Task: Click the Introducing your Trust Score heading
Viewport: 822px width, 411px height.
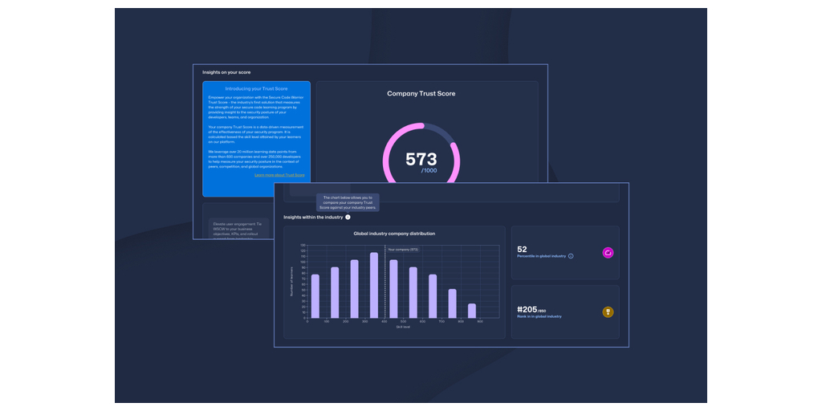Action: [256, 88]
